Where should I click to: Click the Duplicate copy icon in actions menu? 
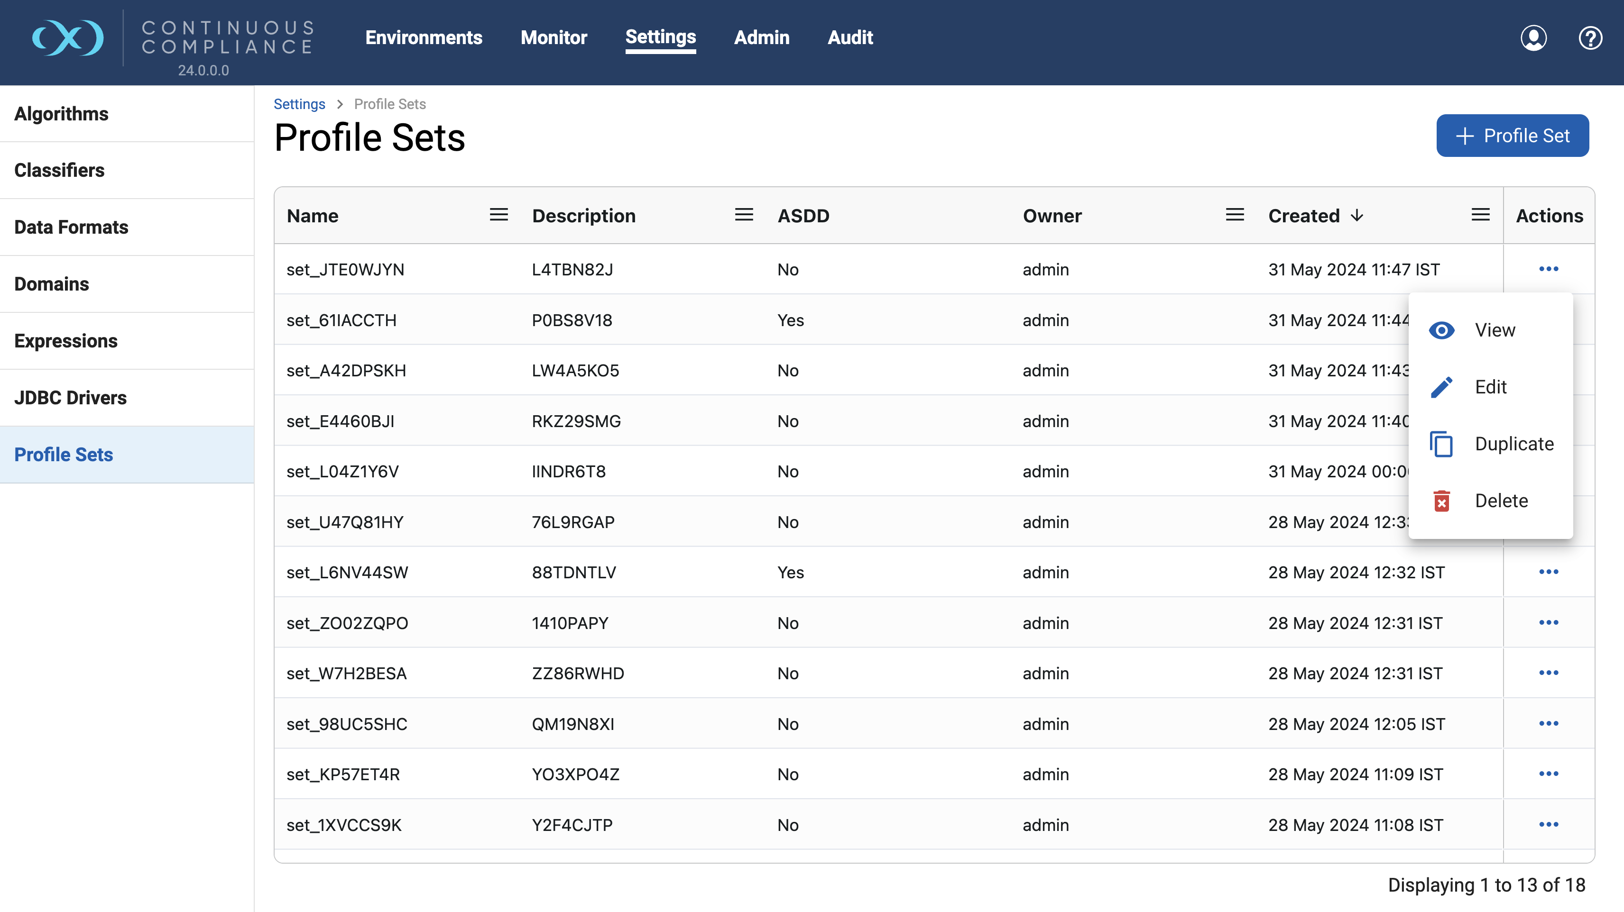click(x=1442, y=443)
